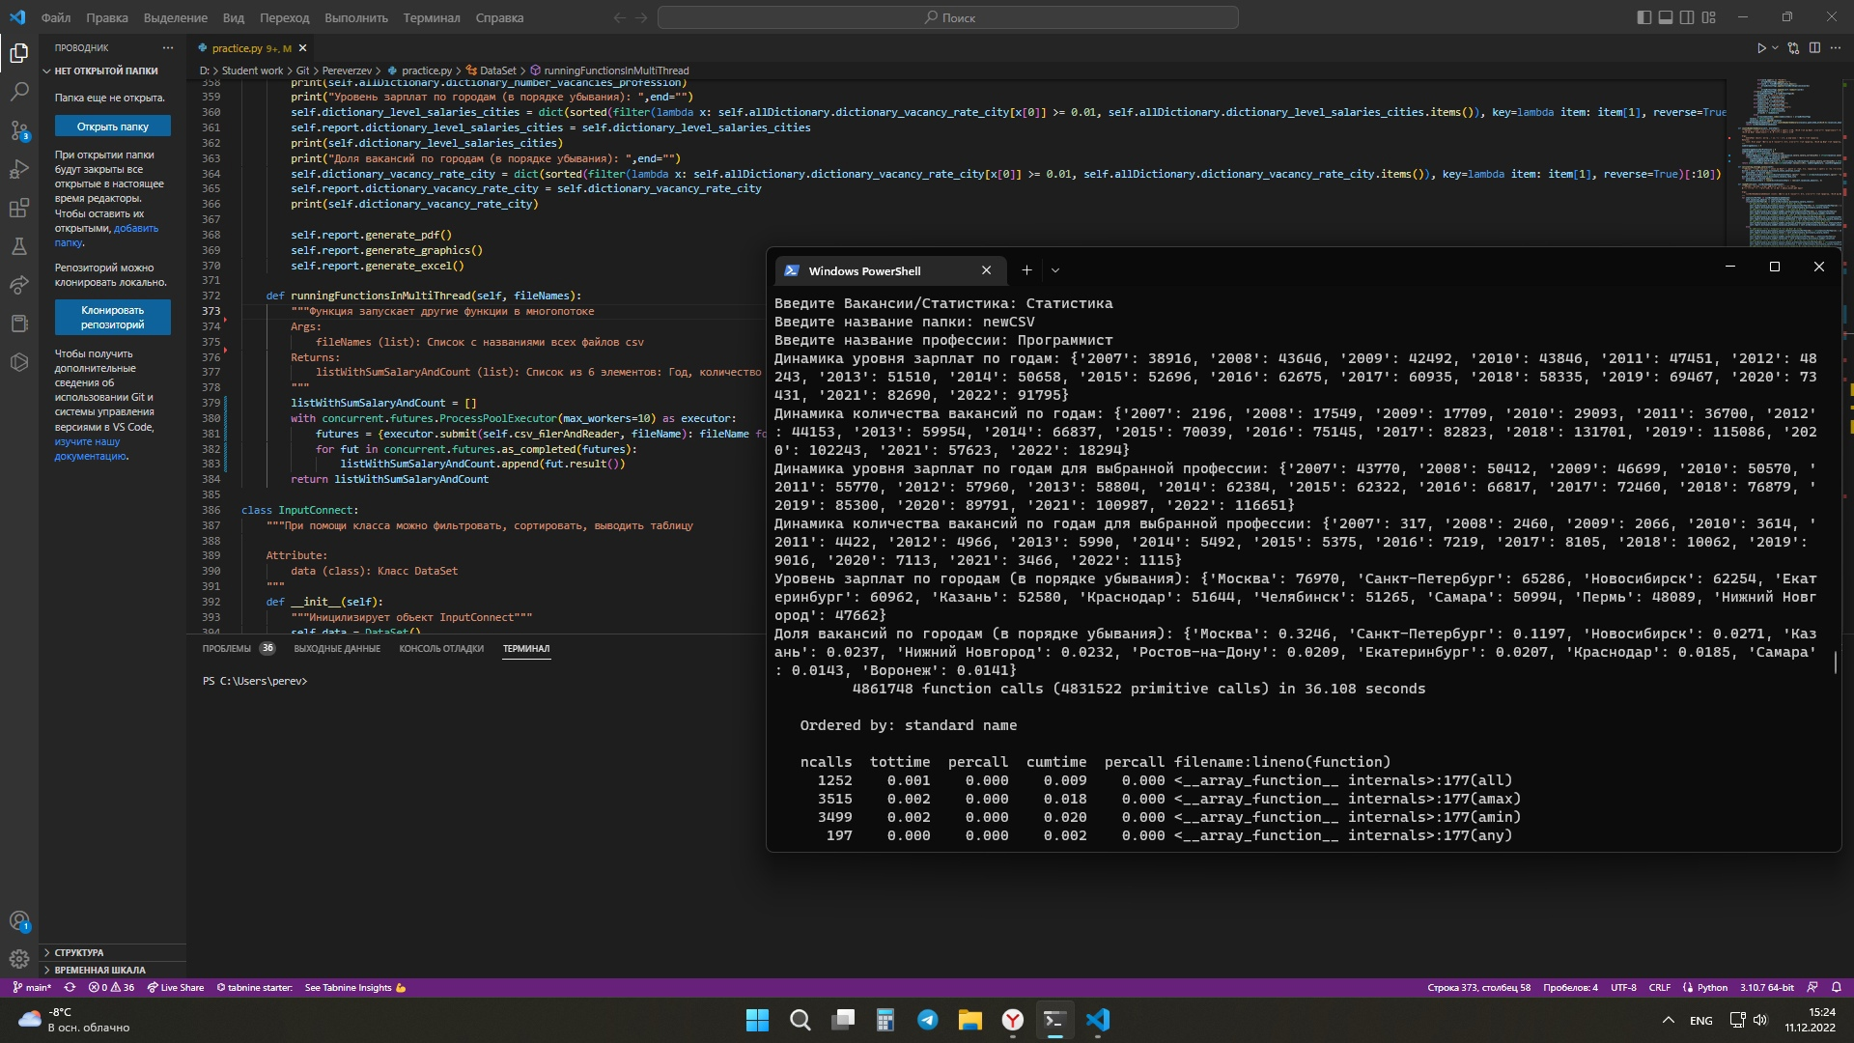Open the Source Control view
1854x1043 pixels.
(x=19, y=130)
